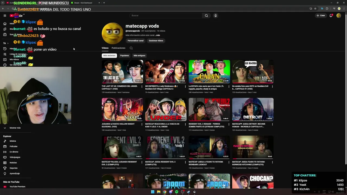Open Chrome media controls icon

point(334,9)
